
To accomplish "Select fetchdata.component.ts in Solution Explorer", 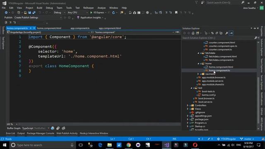I will [x=221, y=60].
